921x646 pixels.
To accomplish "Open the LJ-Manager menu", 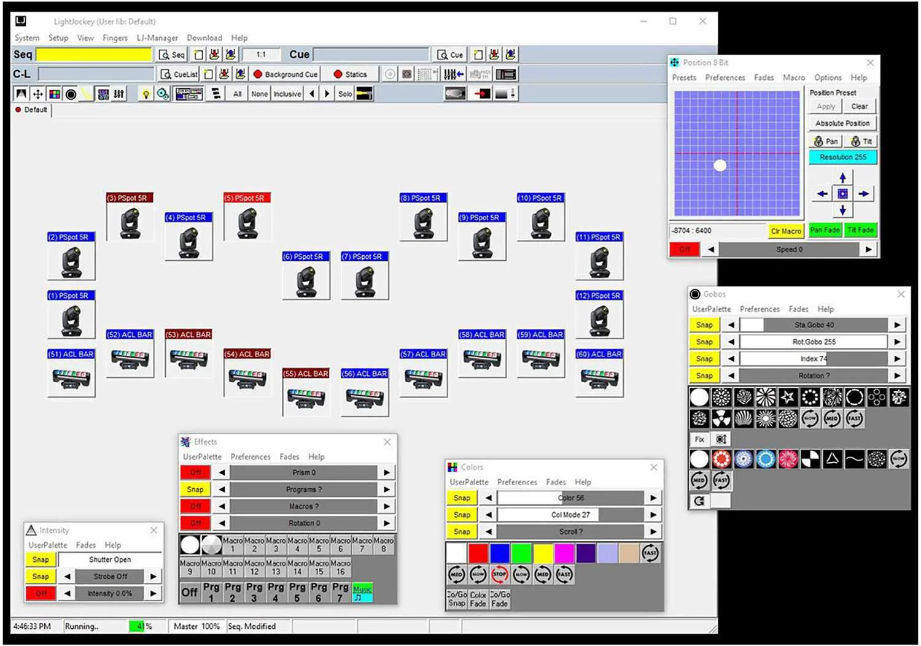I will (157, 38).
